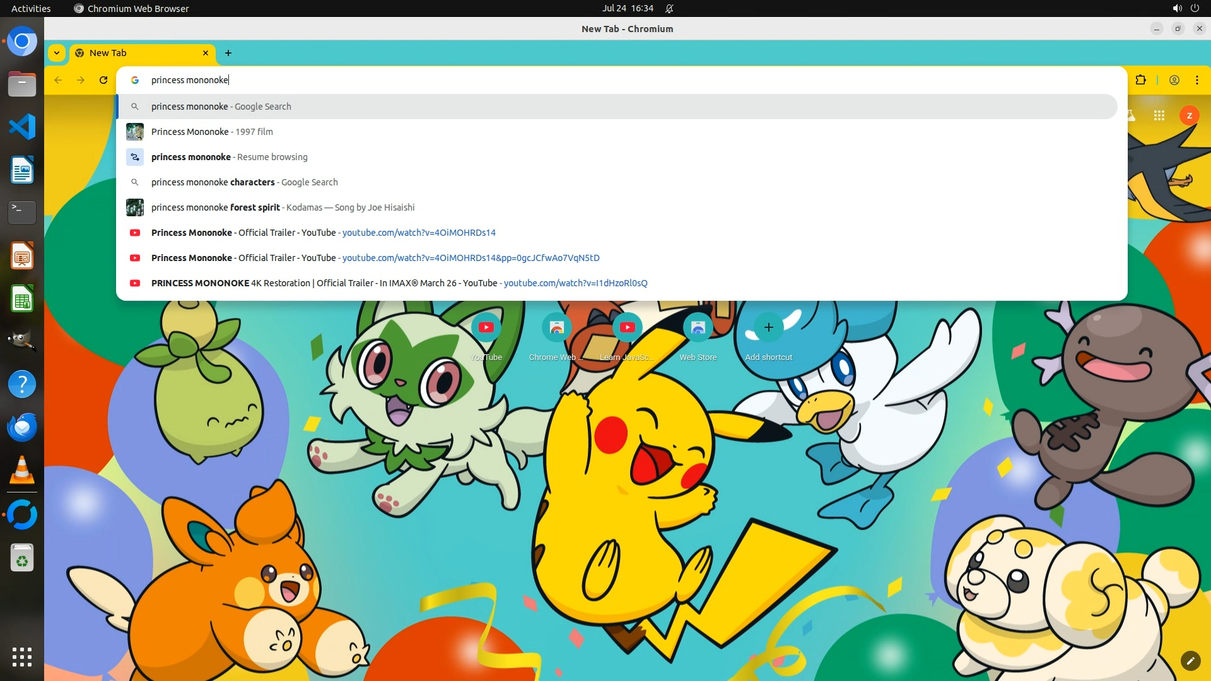Click the orange Z Google account avatar
This screenshot has width=1211, height=681.
[x=1189, y=115]
